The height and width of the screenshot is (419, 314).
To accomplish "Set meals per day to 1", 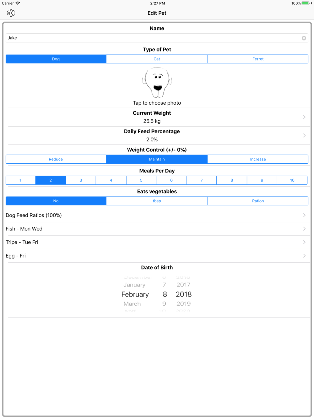I will click(x=20, y=180).
